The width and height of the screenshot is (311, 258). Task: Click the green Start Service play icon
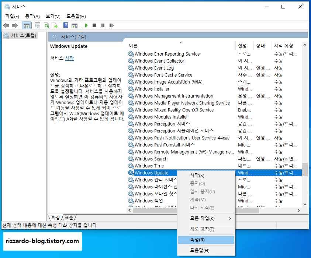pyautogui.click(x=86, y=25)
